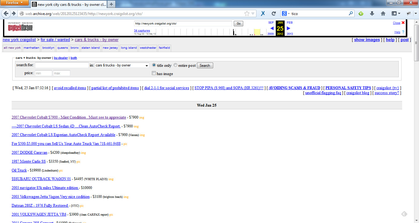Open the 'show images' link
This screenshot has width=419, height=223.
(x=367, y=40)
